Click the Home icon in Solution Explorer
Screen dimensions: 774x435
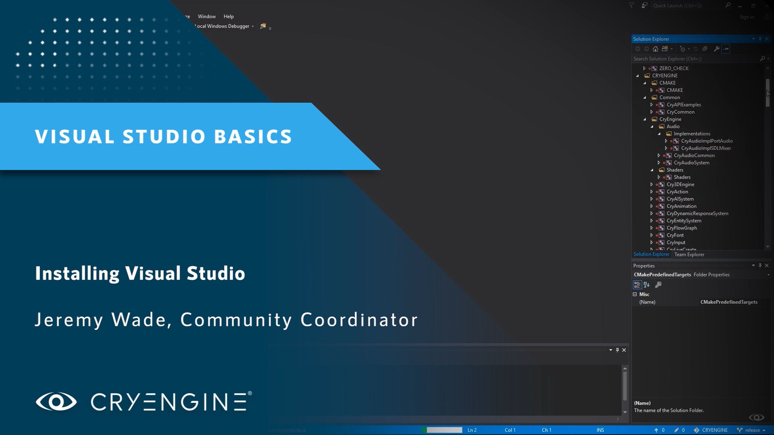[655, 49]
